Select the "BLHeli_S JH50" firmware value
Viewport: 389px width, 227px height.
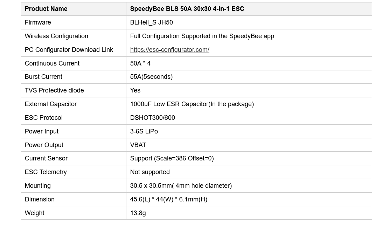point(151,22)
